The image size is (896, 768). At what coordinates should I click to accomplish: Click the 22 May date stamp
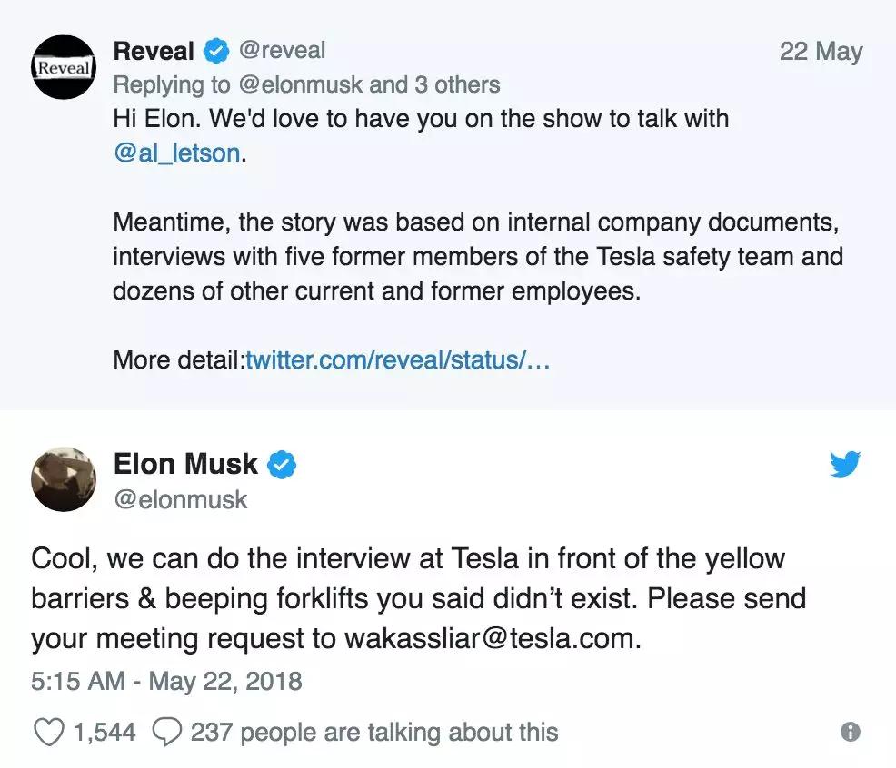point(821,52)
